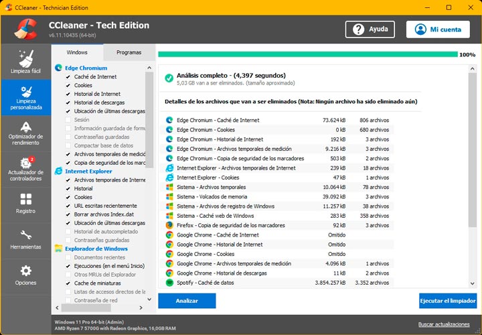Enable Documentos recientes checkbox

pos(68,257)
